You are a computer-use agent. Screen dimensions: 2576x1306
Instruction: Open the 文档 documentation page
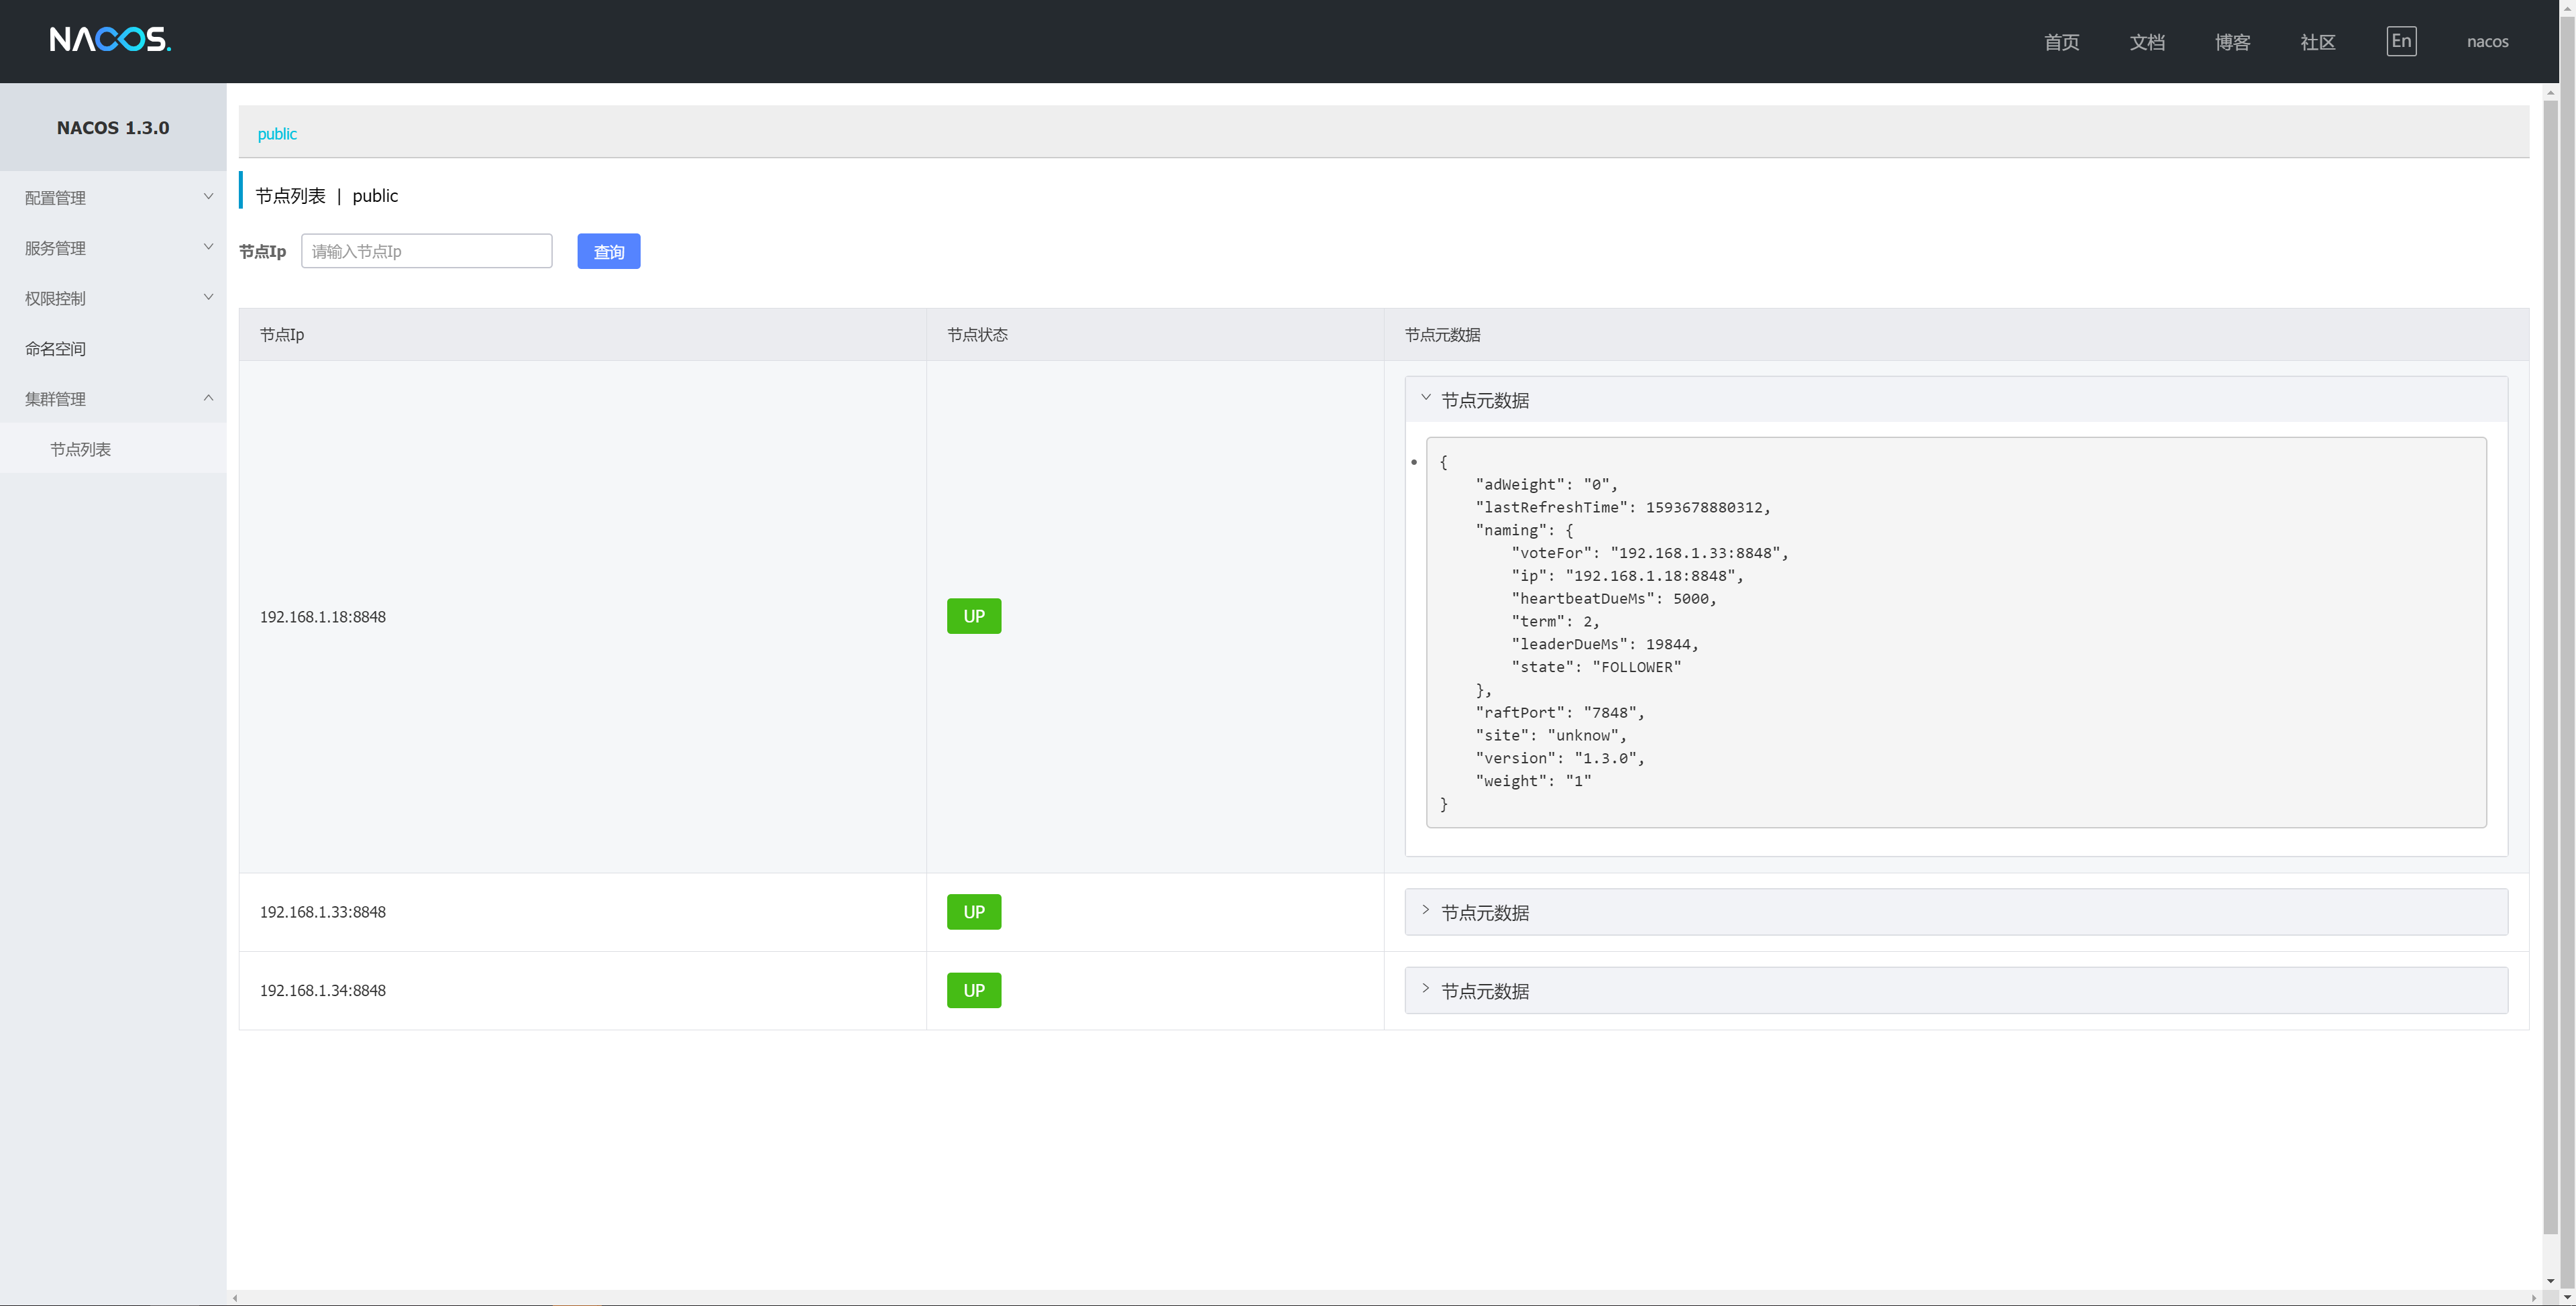(2147, 41)
